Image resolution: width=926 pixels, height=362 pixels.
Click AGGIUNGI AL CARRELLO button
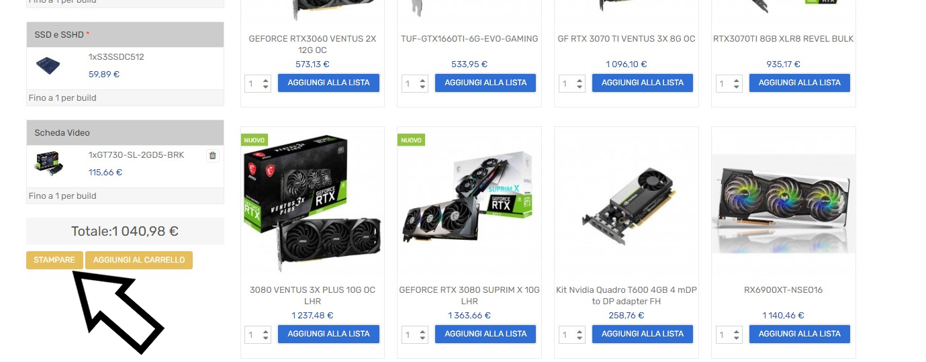139,260
